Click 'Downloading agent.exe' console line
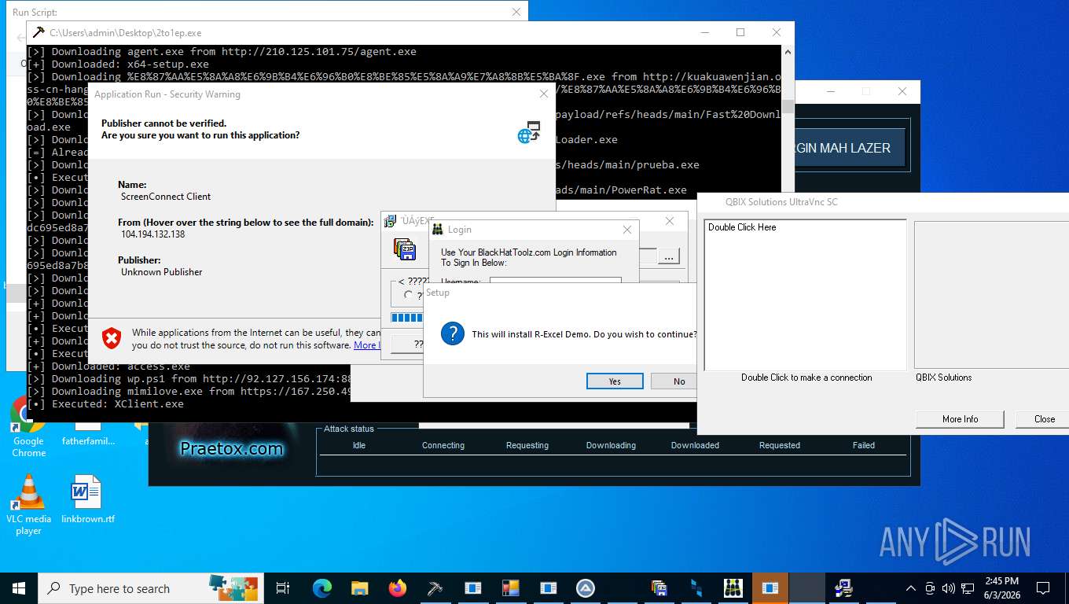The height and width of the screenshot is (604, 1069). coord(222,51)
